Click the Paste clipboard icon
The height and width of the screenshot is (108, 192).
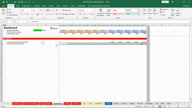point(3,11)
